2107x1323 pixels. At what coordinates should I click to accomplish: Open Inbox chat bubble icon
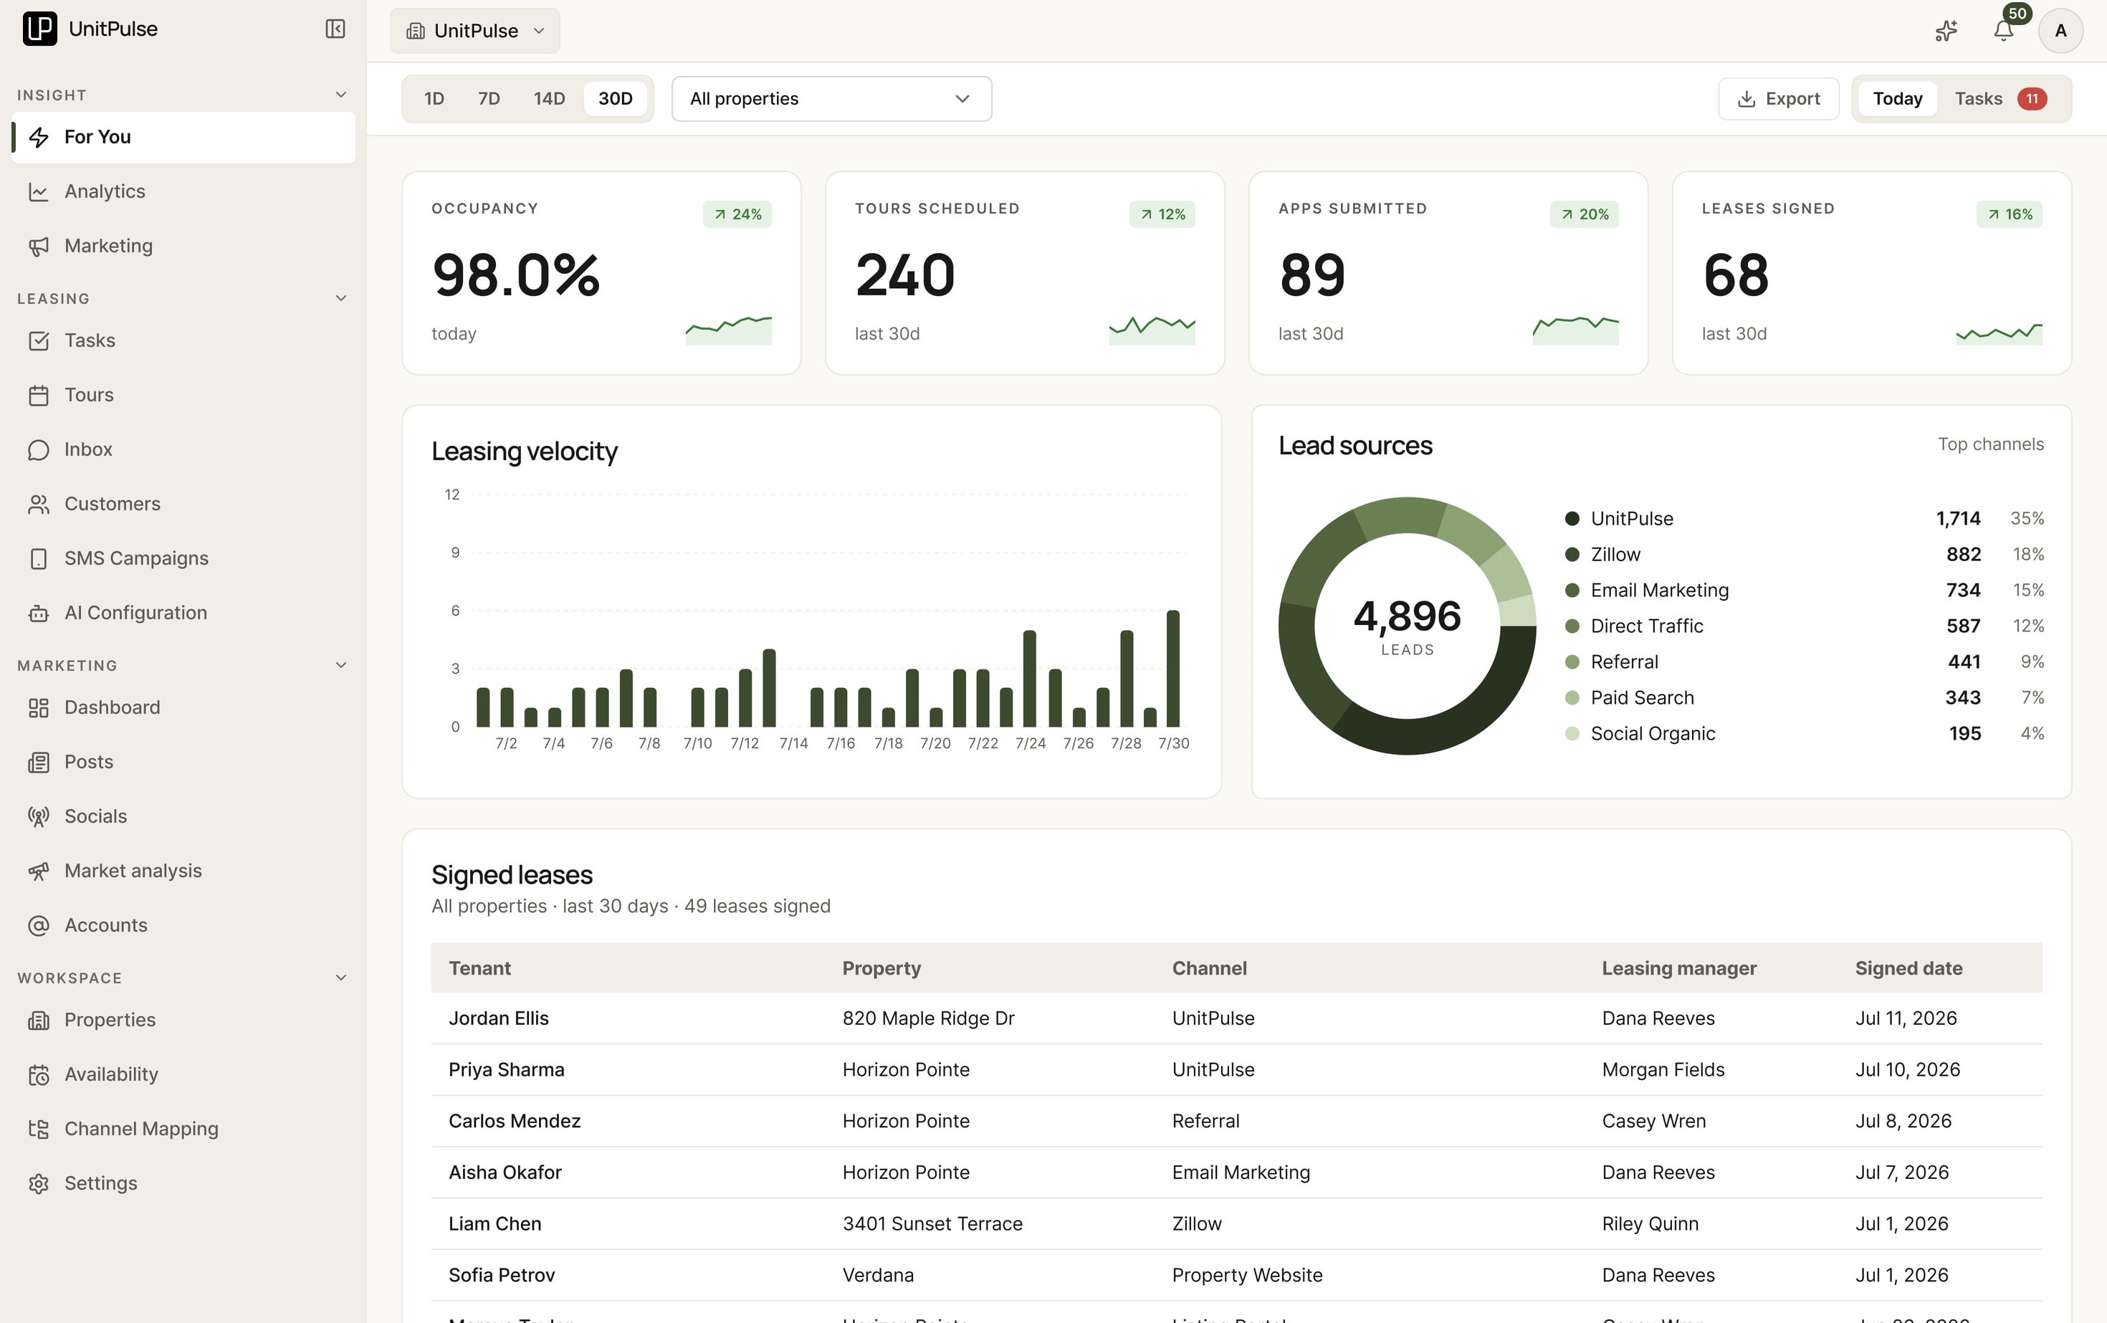(39, 450)
